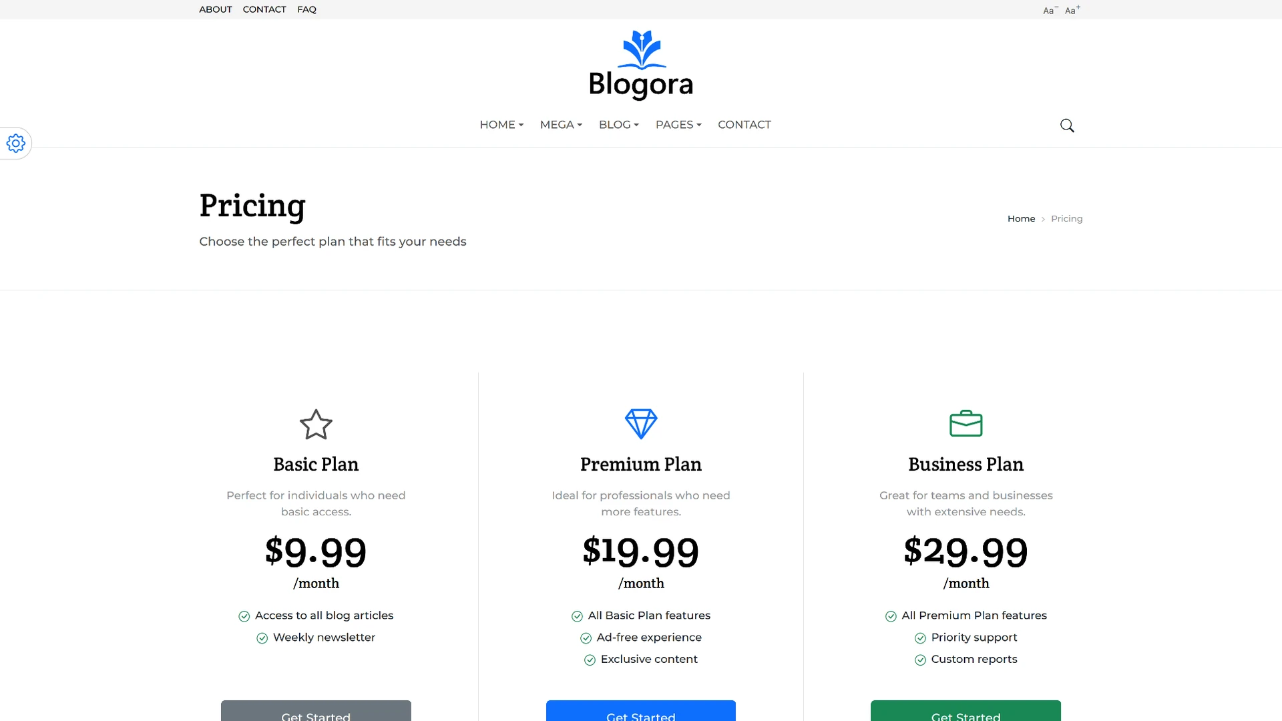Screen dimensions: 1282x721
Task: Open CONTACT in main navigation
Action: [744, 125]
